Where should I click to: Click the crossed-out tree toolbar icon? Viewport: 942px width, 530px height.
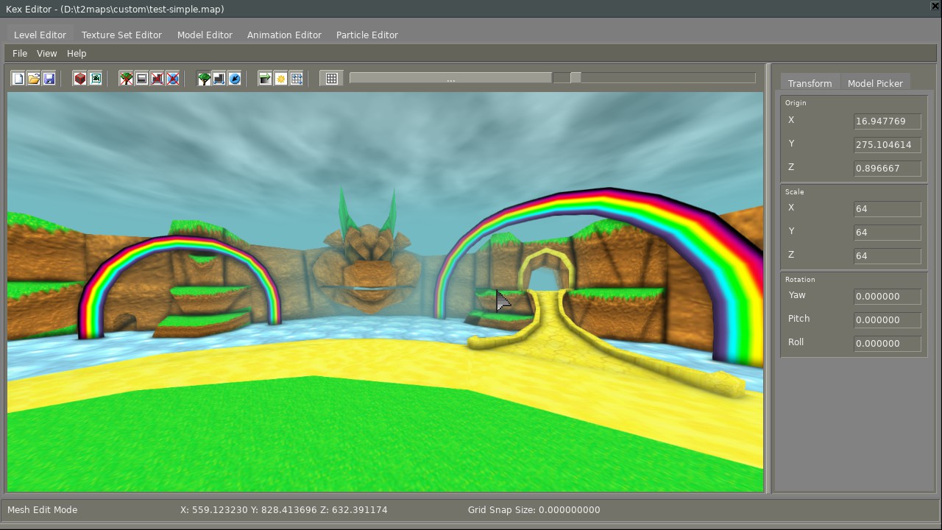tap(127, 79)
